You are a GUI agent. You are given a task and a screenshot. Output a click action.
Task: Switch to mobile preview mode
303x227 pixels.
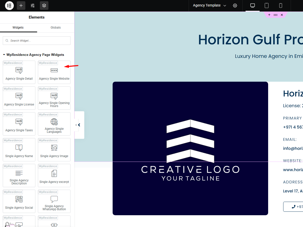[281, 6]
